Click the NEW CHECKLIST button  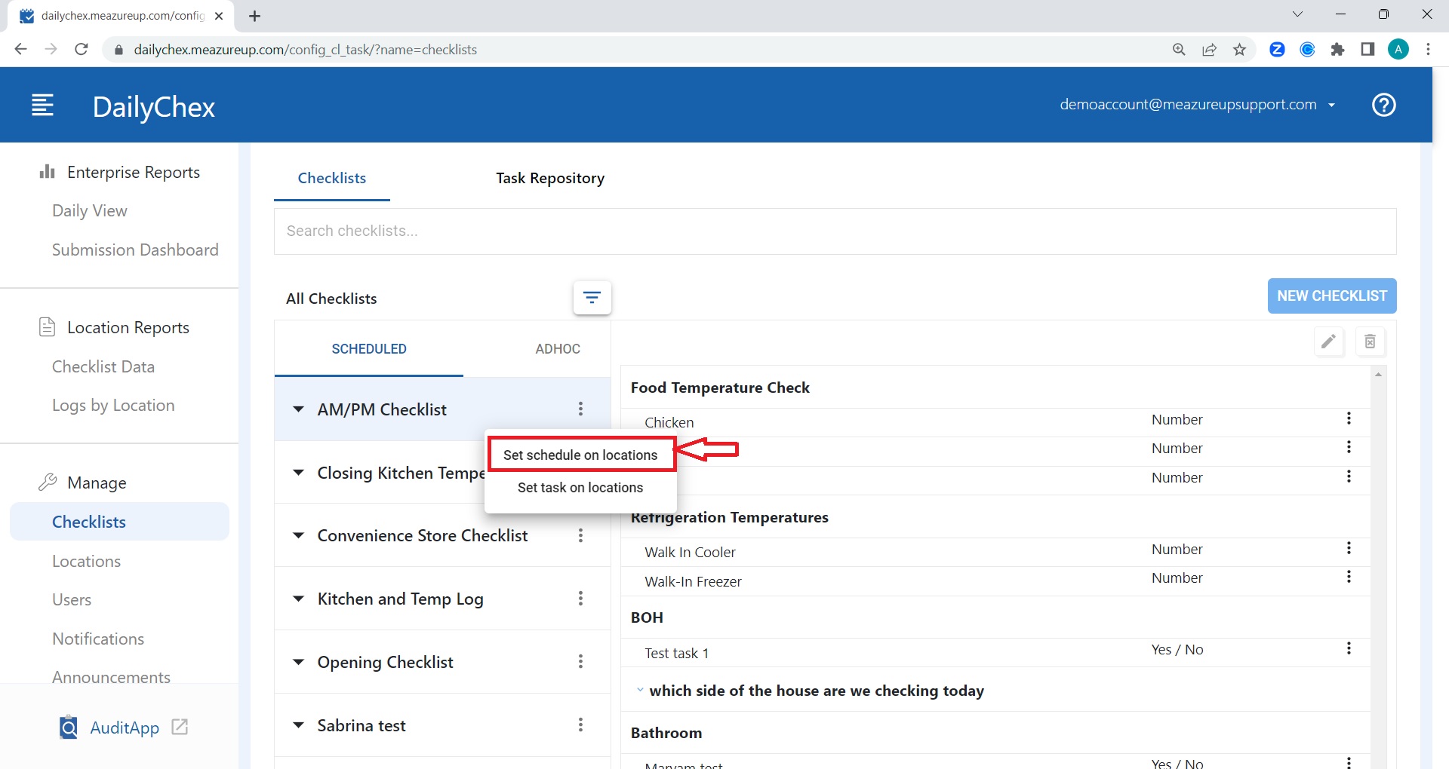(x=1331, y=296)
